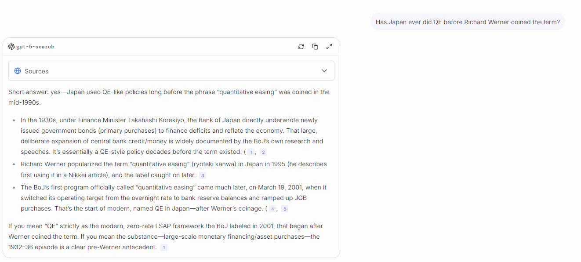Screen dimensions: 581x262
Task: Click the OpenAI logo beside gpt-5-search
Action: pos(11,47)
